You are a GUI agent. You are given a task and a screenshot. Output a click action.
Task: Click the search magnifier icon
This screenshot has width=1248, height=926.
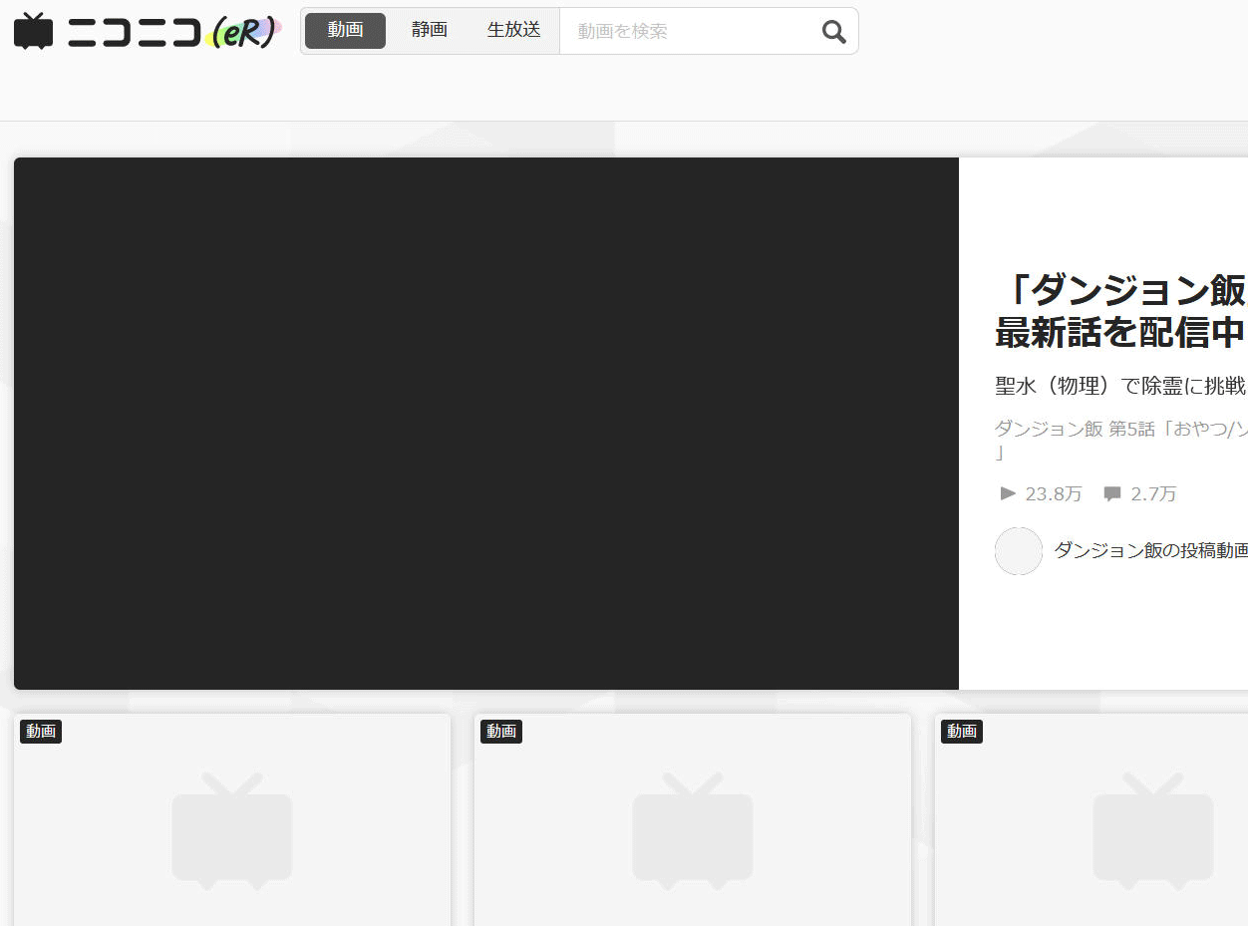[x=833, y=31]
